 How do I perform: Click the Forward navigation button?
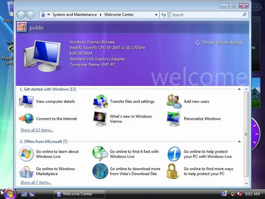(x=30, y=15)
